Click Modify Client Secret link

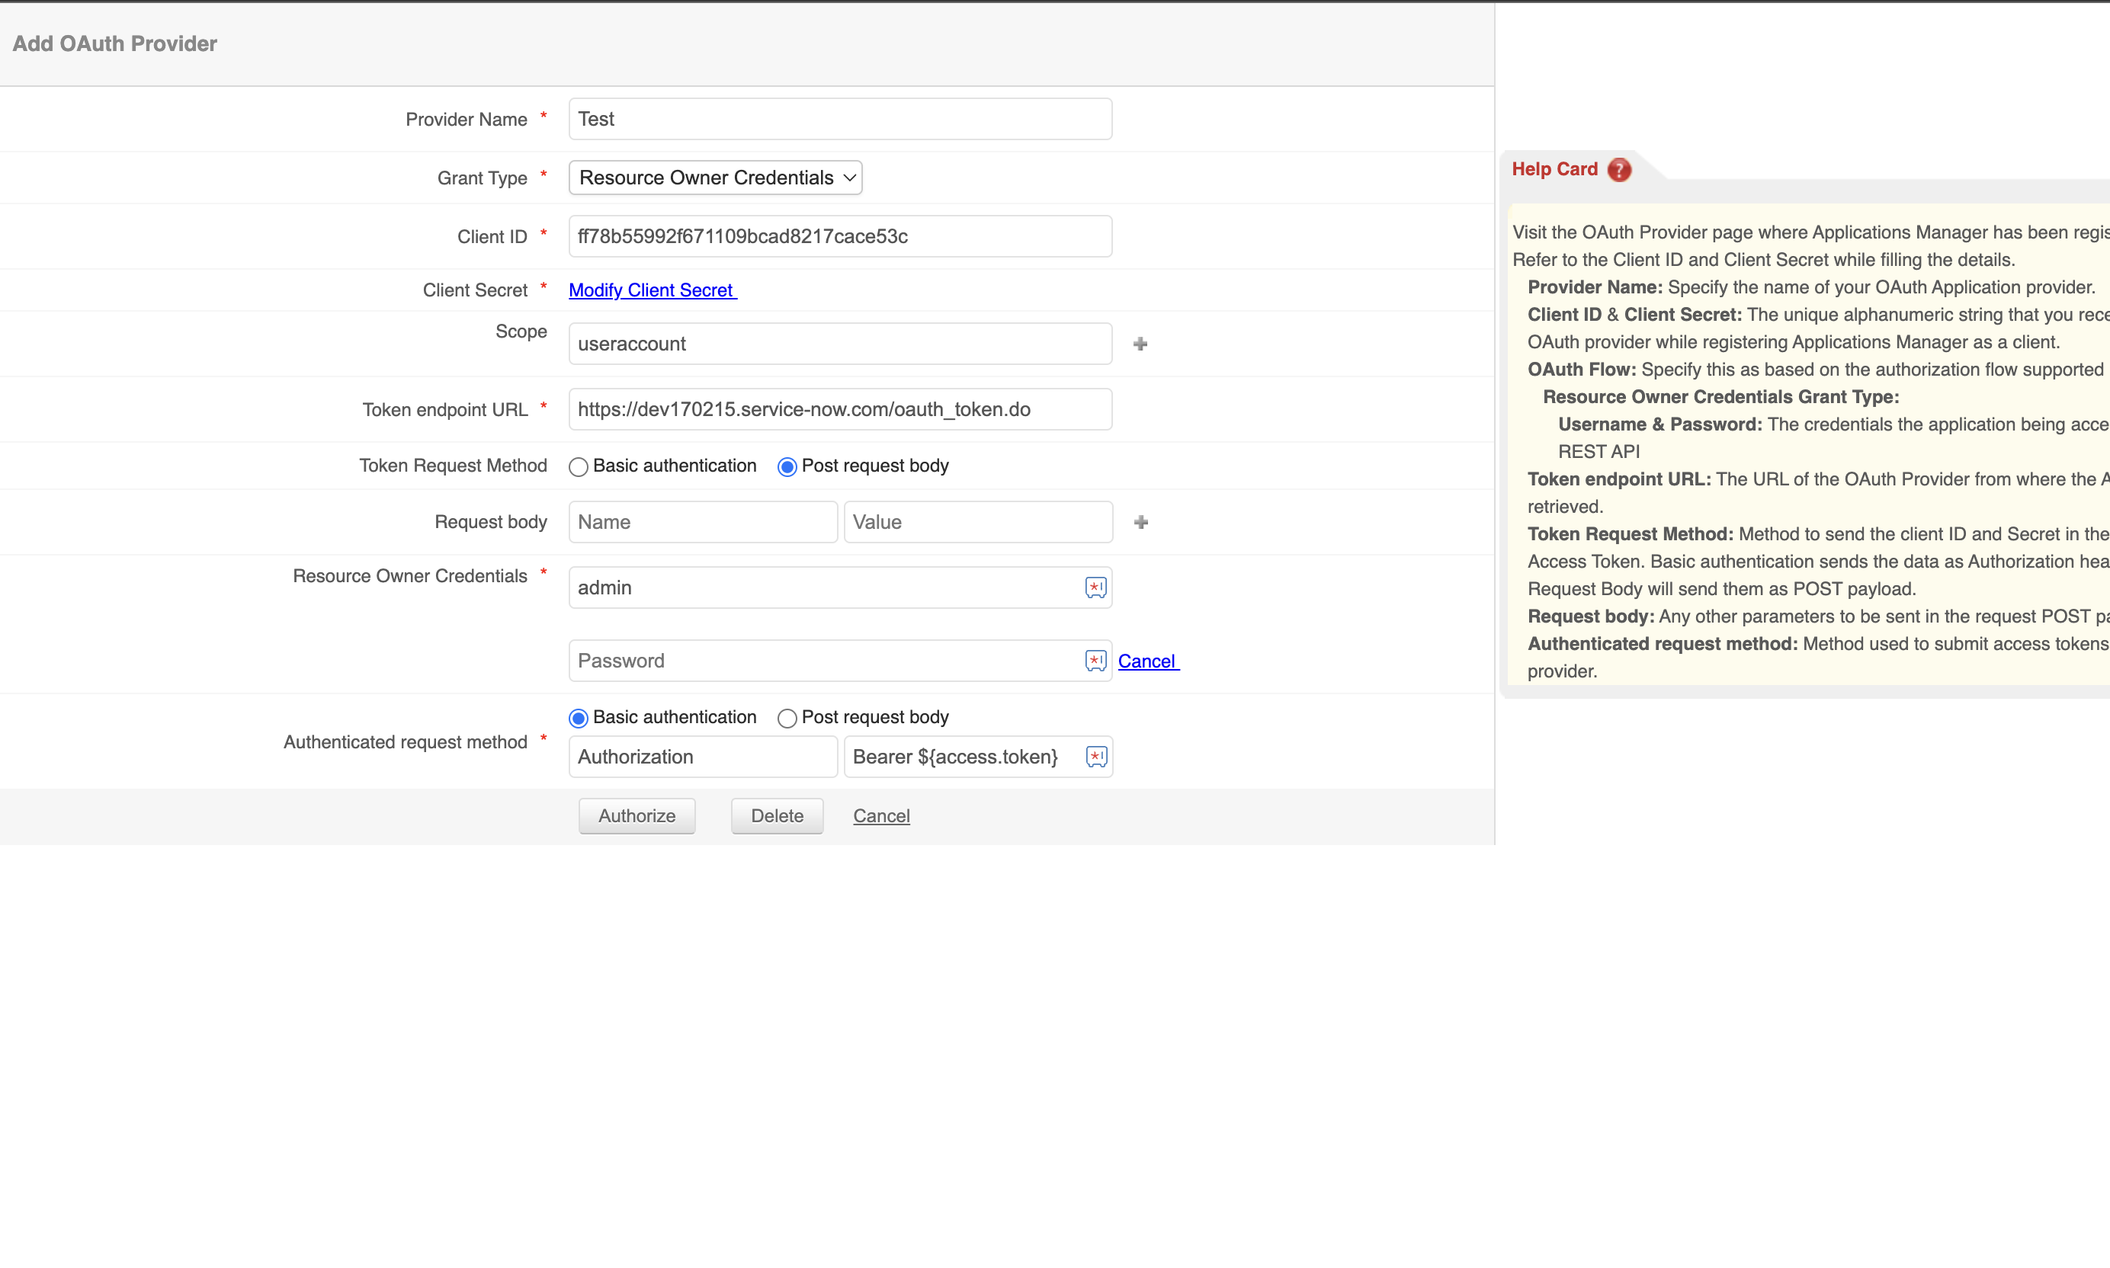pyautogui.click(x=651, y=290)
